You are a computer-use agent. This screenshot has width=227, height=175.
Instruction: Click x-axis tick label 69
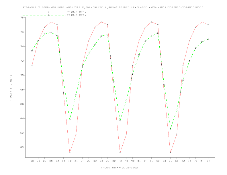[x=177, y=161]
